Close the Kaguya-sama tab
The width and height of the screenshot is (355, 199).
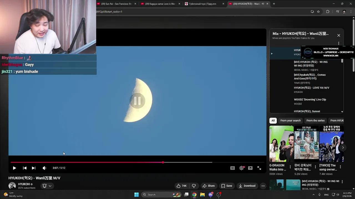tap(179, 4)
